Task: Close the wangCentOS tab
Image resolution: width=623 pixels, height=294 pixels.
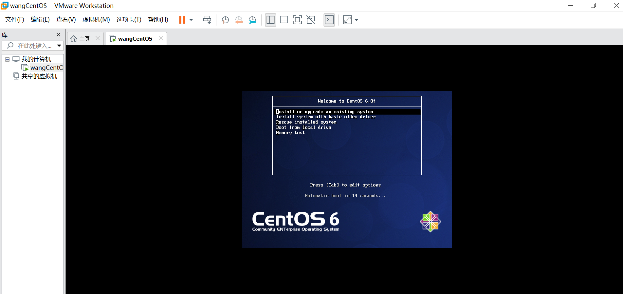Action: (161, 38)
